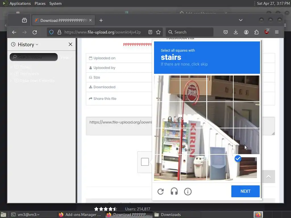Screen dimensions: 291x218
Task: Click the Uploaded by row label
Action: (104, 68)
